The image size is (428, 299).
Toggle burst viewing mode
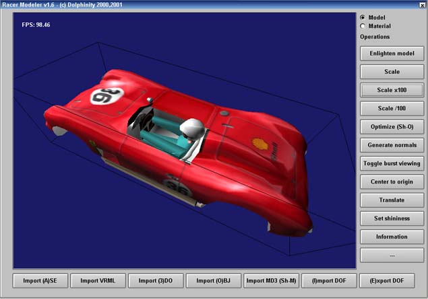[x=392, y=163]
